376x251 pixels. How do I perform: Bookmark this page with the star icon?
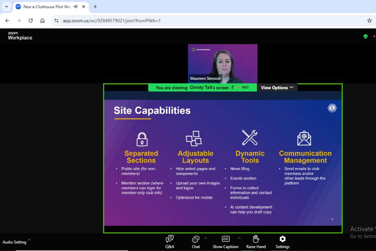tap(369, 21)
